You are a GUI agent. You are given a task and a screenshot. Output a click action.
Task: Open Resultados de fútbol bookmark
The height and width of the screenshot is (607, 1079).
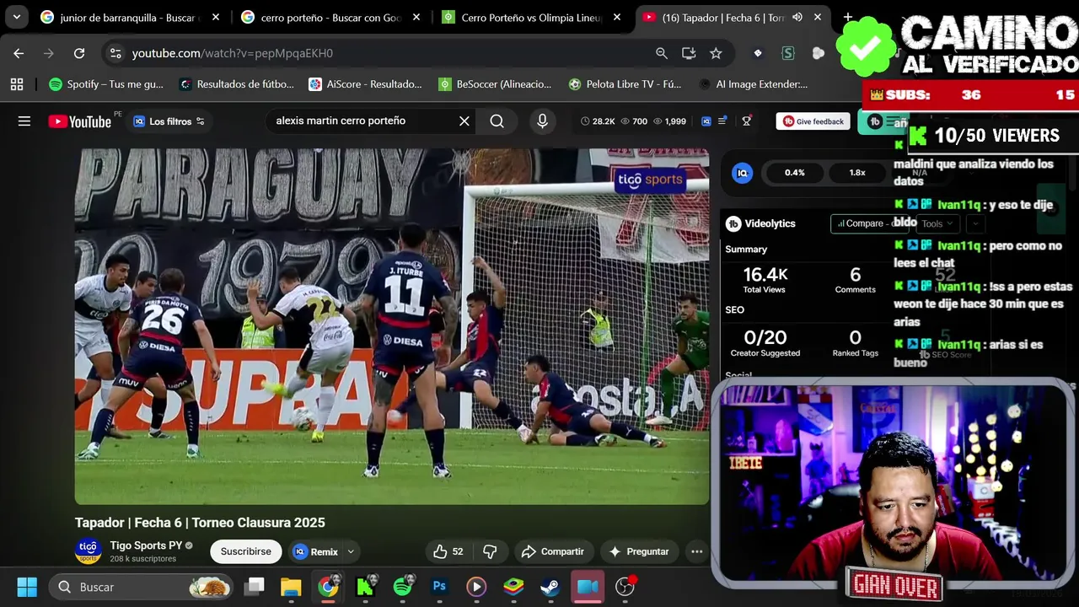click(x=237, y=84)
